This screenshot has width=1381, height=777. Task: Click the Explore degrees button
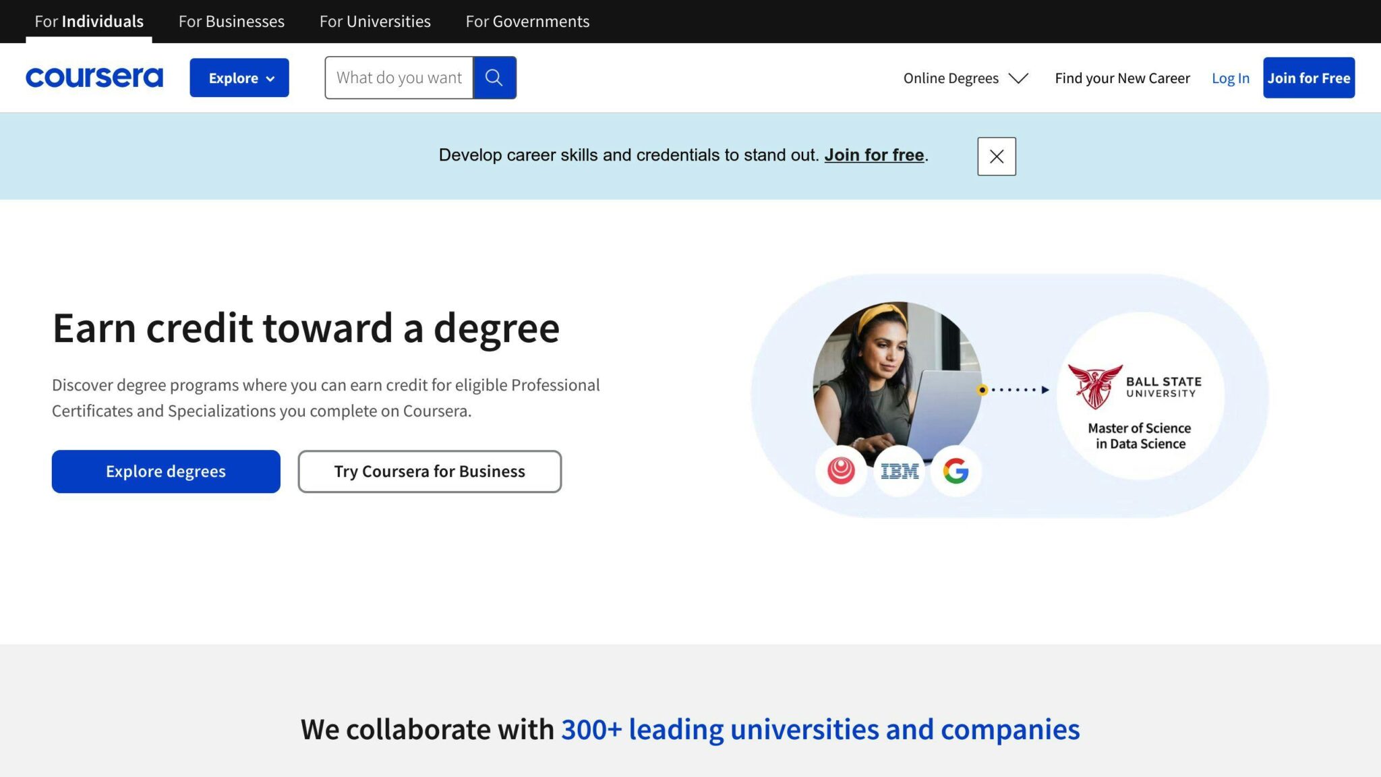click(x=165, y=471)
